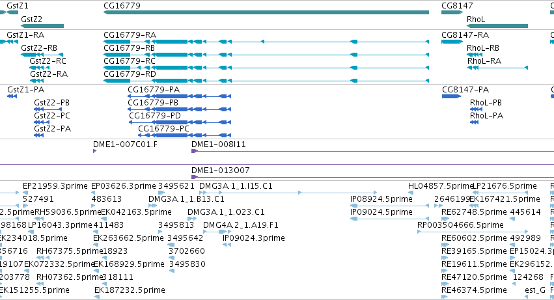Open EST EK042163.5prime
The width and height of the screenshot is (554, 300).
136,212
